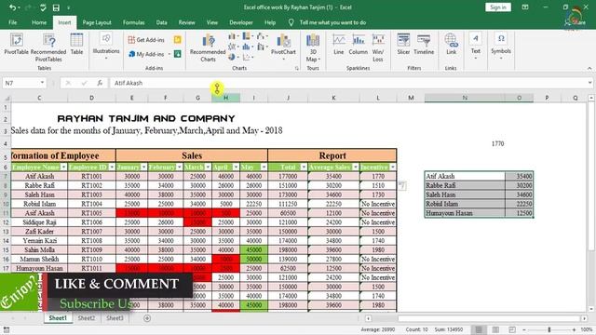Open My Add-ins

pyautogui.click(x=149, y=54)
